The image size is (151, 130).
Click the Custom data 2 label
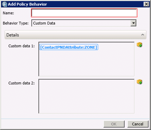pyautogui.click(x=21, y=83)
